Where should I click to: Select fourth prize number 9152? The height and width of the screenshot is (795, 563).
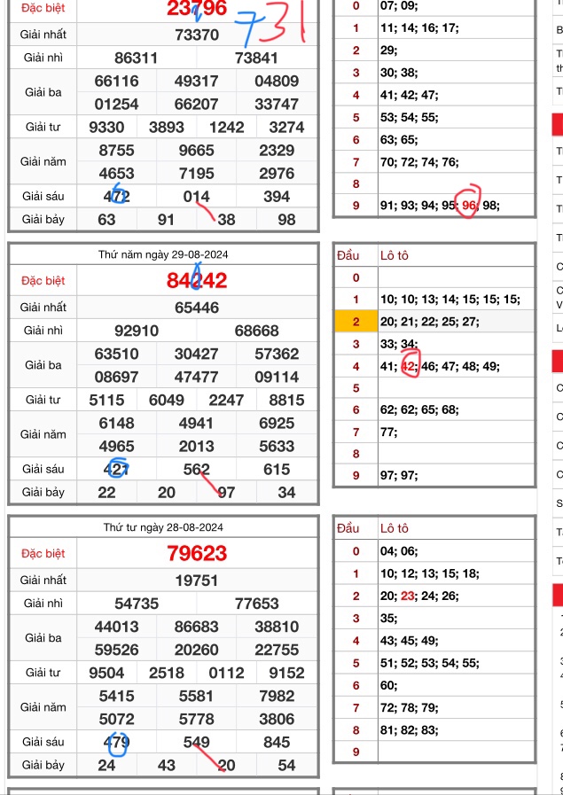pyautogui.click(x=287, y=673)
